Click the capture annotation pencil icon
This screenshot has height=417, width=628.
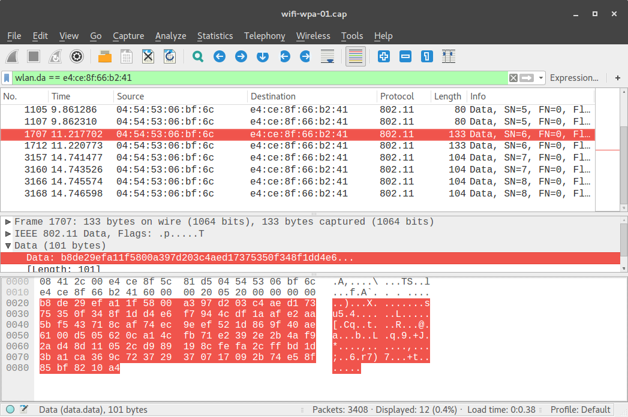pos(23,409)
